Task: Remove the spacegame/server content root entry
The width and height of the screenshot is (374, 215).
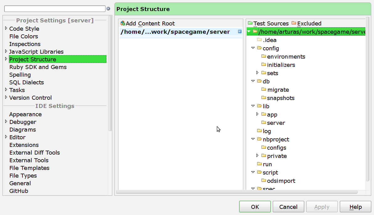Action: 240,31
